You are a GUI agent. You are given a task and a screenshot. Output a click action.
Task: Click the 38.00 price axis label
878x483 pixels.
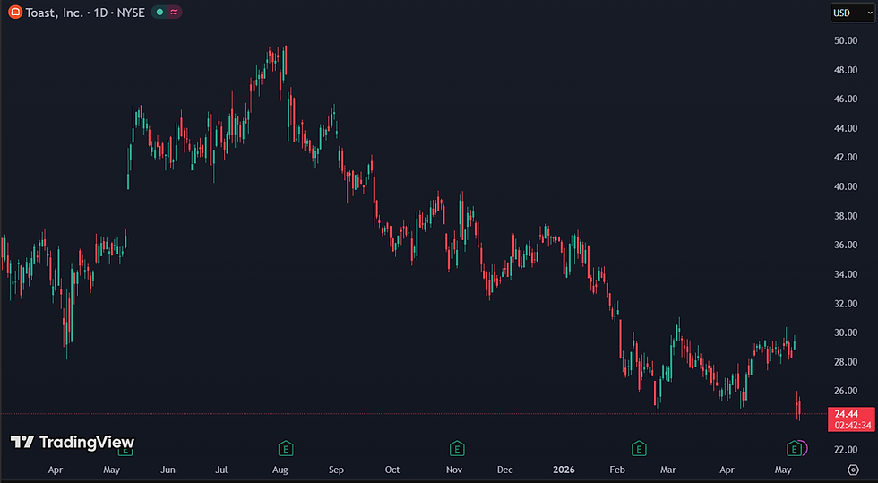[846, 216]
